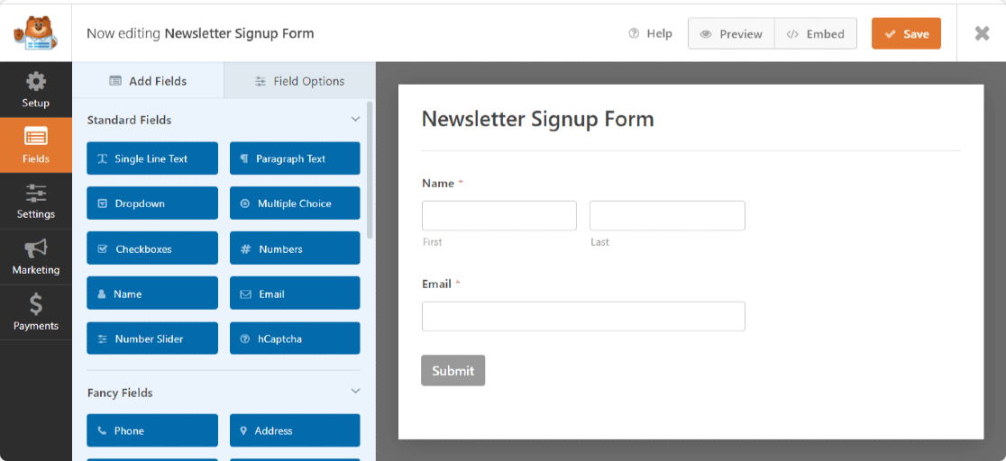Open the Setup gear panel

(x=36, y=90)
